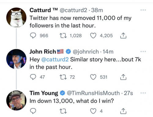Image resolution: width=153 pixels, height=117 pixels.
Task: Share John Rich's tweet
Action: click(x=123, y=77)
